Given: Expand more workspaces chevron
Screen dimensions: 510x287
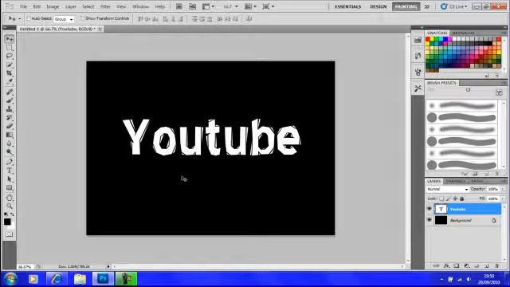Looking at the screenshot, I should pos(427,6).
